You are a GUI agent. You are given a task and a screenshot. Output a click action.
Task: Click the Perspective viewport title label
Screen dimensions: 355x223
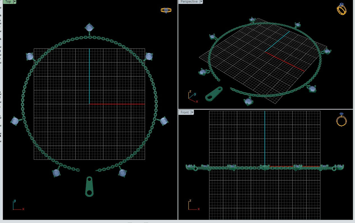tap(189, 2)
